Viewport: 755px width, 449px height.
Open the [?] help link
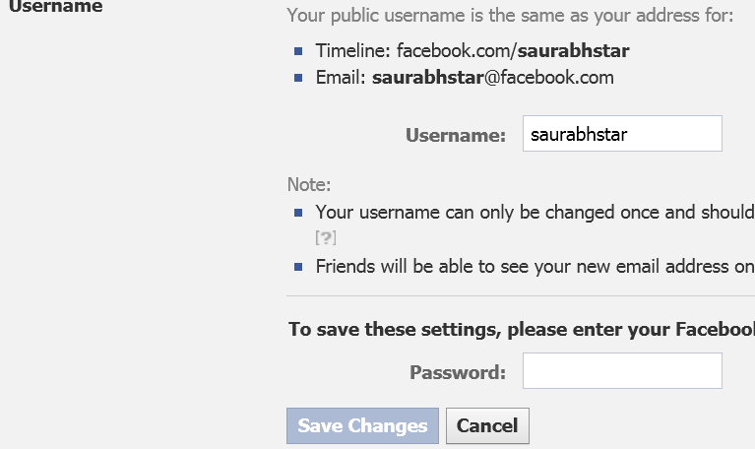point(326,237)
